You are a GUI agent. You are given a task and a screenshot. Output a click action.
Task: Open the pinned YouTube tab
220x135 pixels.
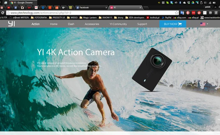8,8
